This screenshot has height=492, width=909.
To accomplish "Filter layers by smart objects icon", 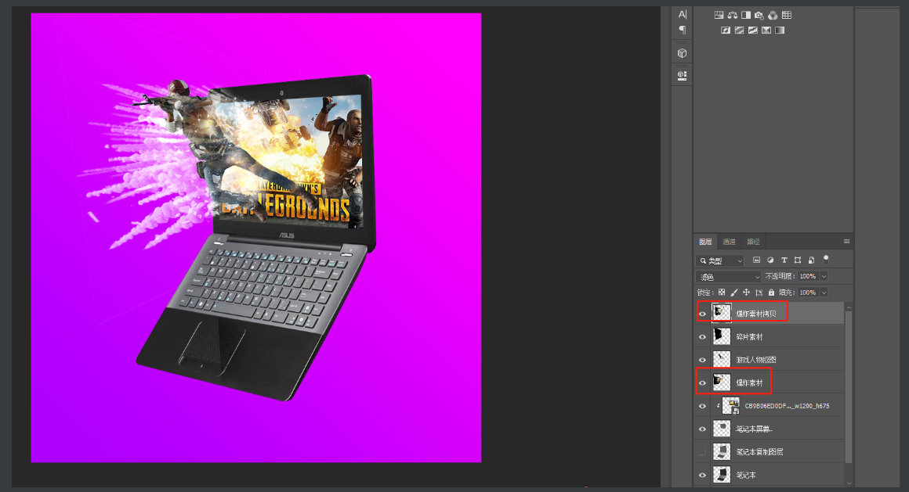I will (812, 260).
